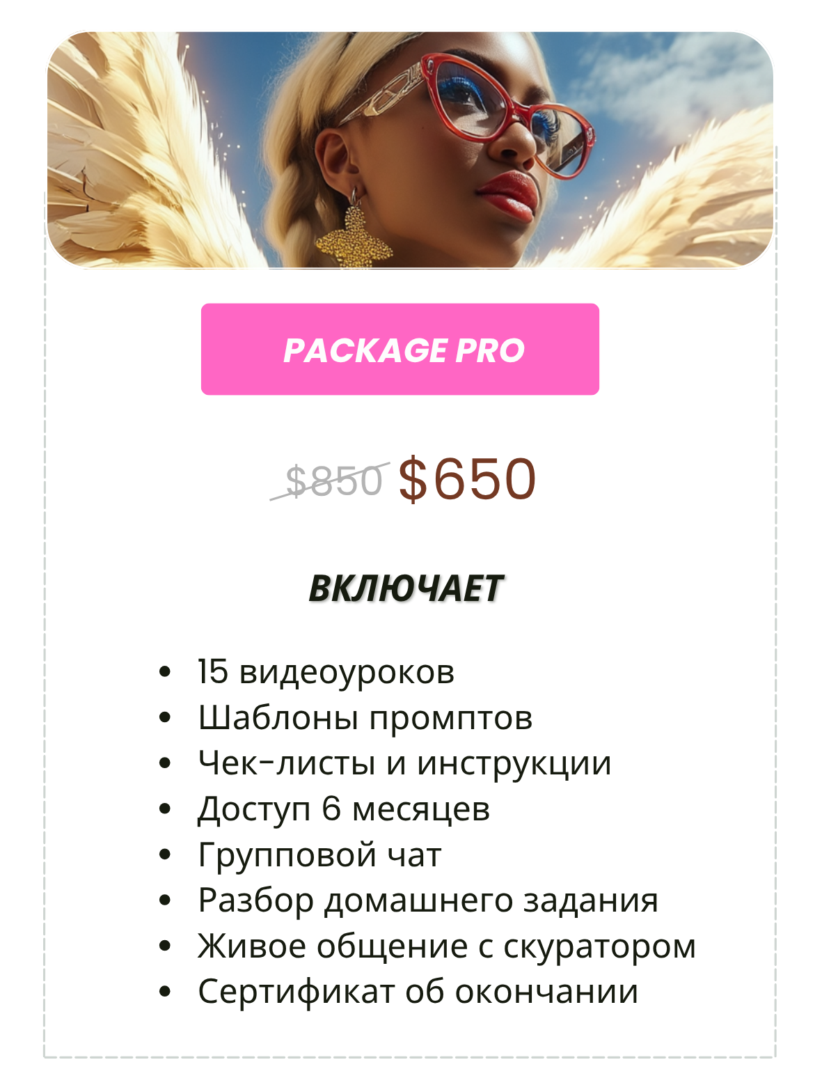Click the bullet beside Сертификат об окончании

[165, 992]
